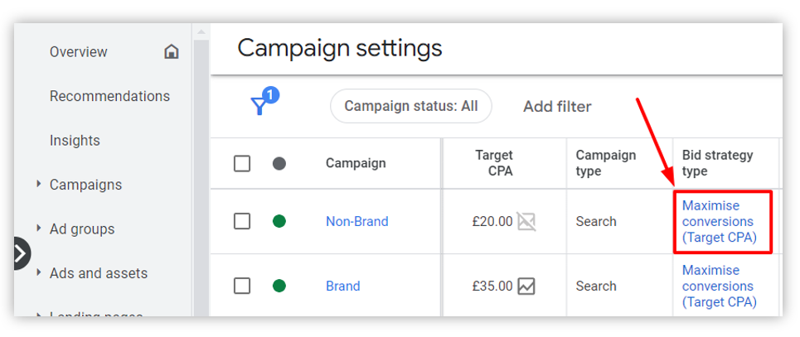Click the Non-Brand Target CPA chart icon
Viewport: 800px width, 337px height.
[x=526, y=221]
